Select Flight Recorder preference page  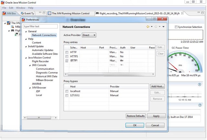point(40,61)
